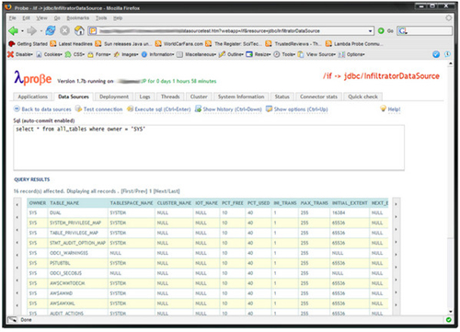The image size is (460, 332).
Task: Open the Resize toolbar dropdown
Action: pos(259,54)
